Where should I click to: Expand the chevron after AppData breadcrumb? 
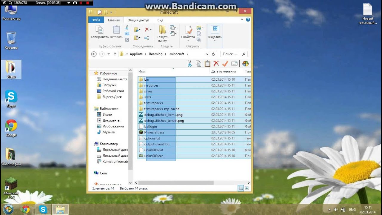[146, 54]
